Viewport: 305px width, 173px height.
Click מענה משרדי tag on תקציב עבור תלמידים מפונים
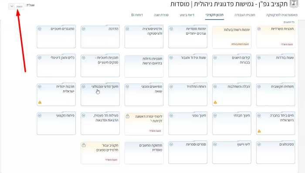pyautogui.click(x=111, y=160)
